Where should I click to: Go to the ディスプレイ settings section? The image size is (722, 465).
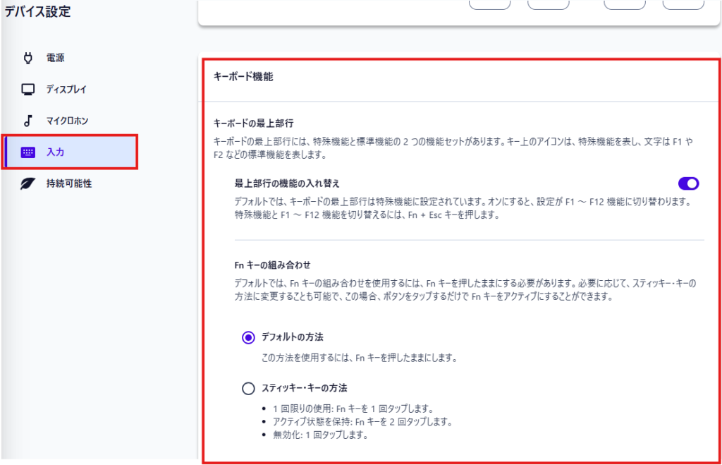pyautogui.click(x=66, y=90)
